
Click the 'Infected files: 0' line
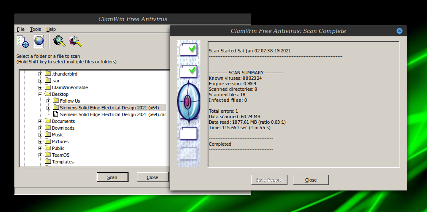pyautogui.click(x=227, y=100)
